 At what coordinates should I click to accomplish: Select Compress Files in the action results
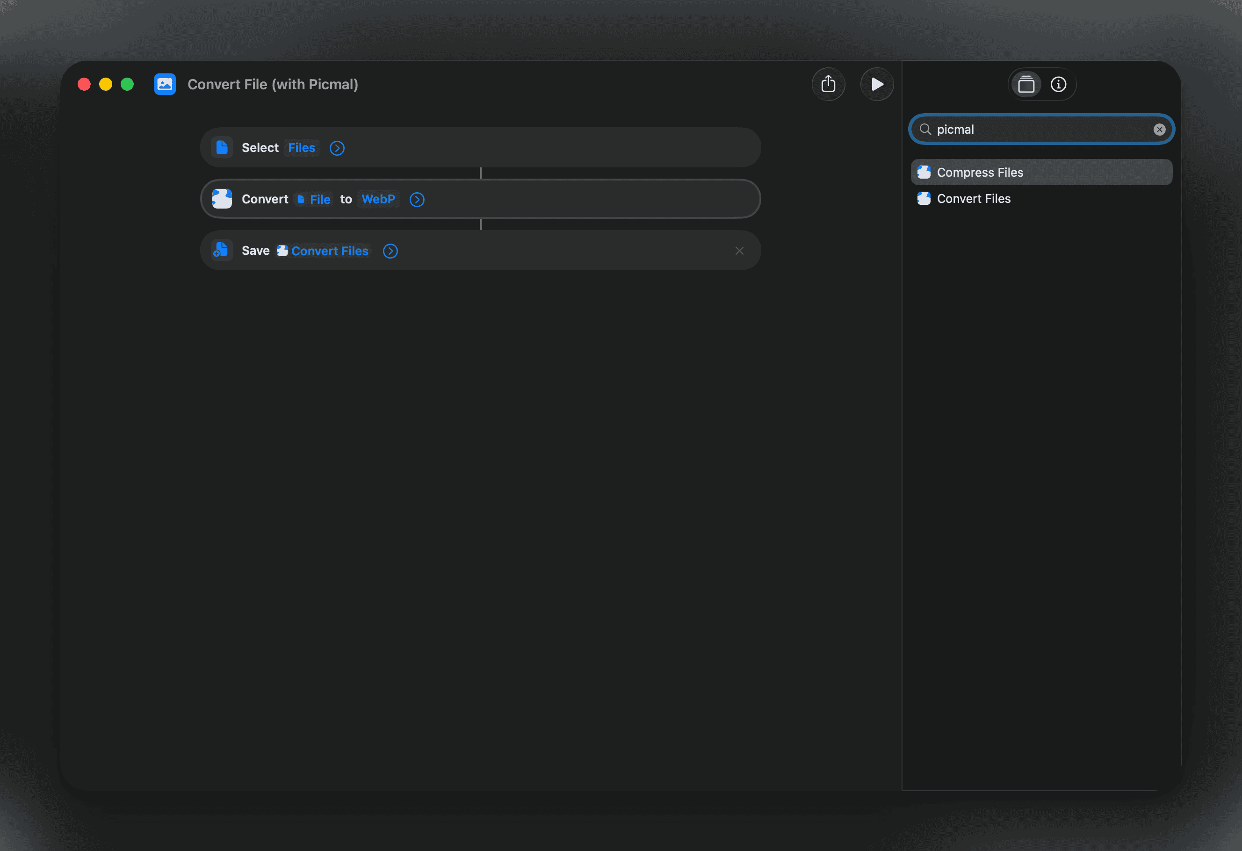(1041, 172)
